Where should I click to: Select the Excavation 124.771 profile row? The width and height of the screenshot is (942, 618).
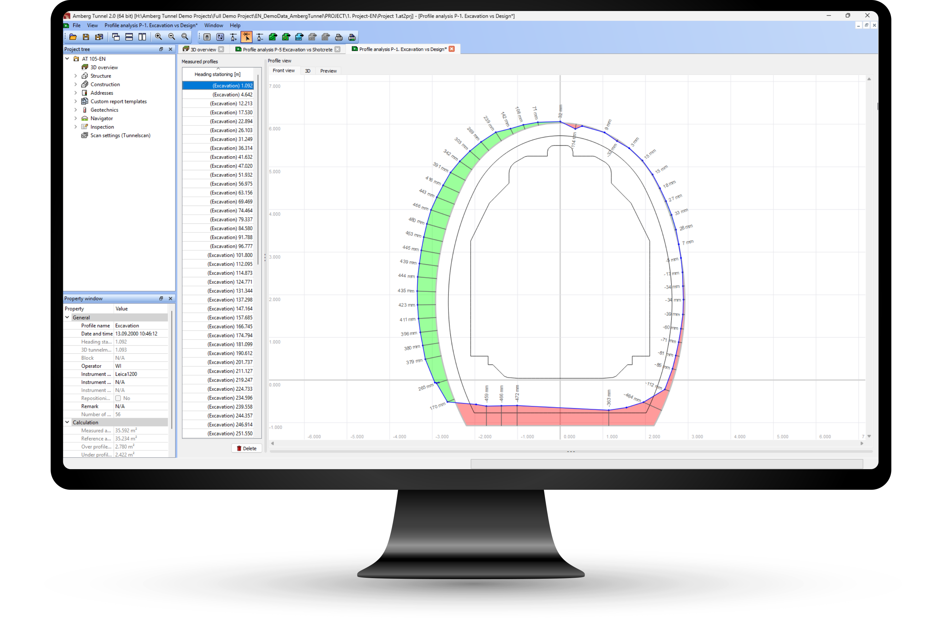(x=230, y=282)
